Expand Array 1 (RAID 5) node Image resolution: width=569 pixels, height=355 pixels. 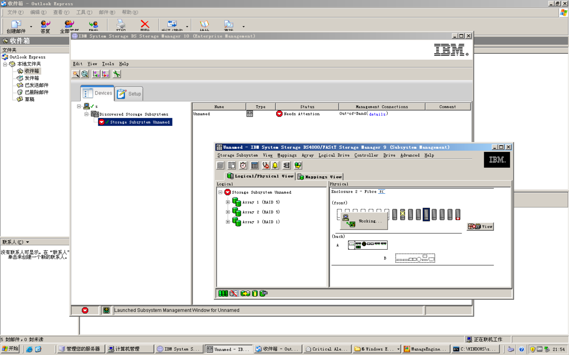pos(228,202)
